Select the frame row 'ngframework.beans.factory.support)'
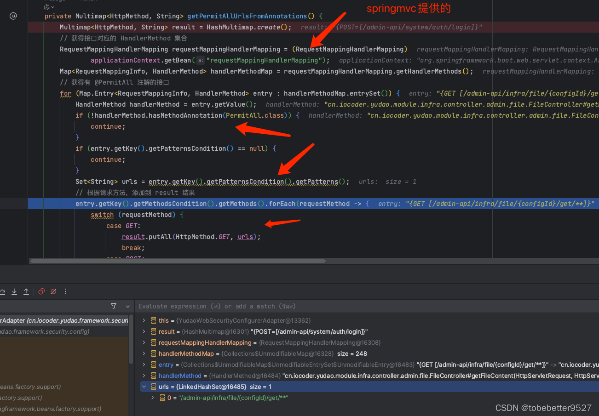Viewport: 599px width, 416px height. click(64, 409)
